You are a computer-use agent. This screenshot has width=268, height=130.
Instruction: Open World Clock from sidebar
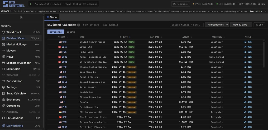tap(21, 32)
